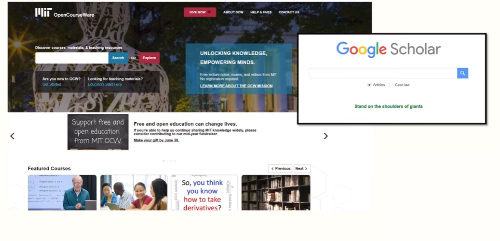
Task: Go to previous banner with left arrow
Action: [x=12, y=136]
